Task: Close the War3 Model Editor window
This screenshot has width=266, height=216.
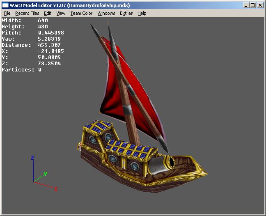Action: coord(260,5)
